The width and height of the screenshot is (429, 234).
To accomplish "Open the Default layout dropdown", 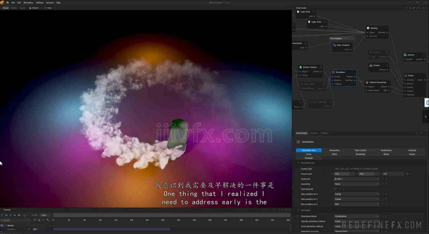I will 35,8.
